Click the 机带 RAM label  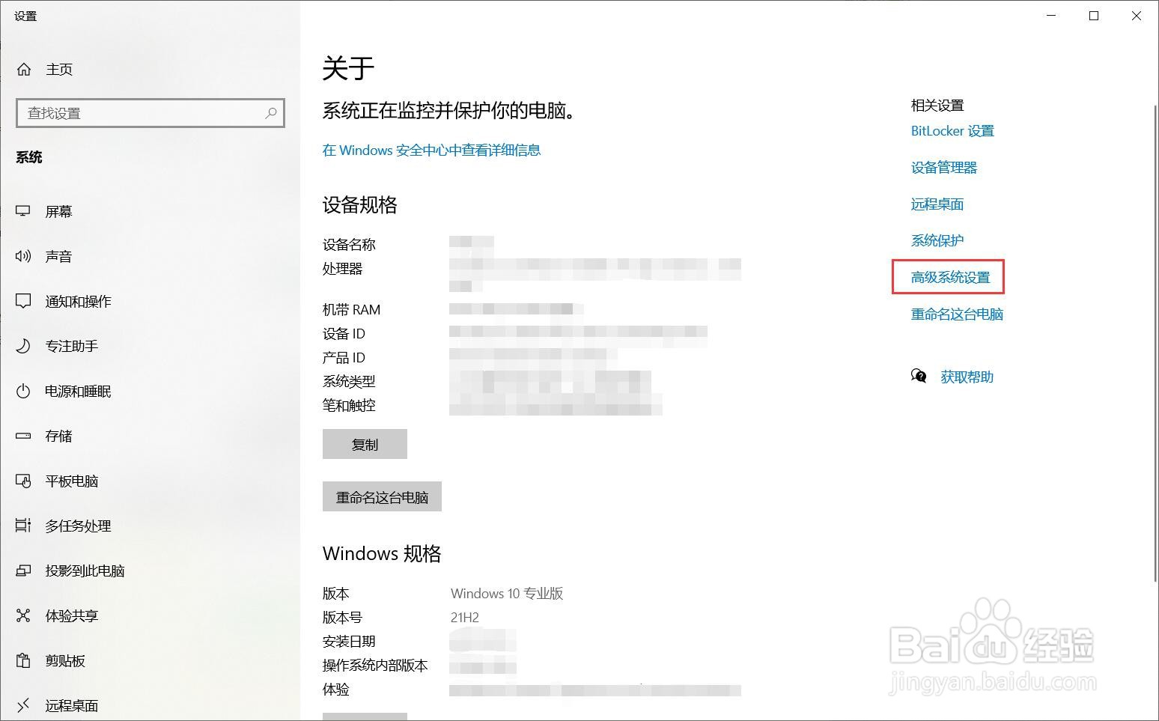tap(351, 310)
